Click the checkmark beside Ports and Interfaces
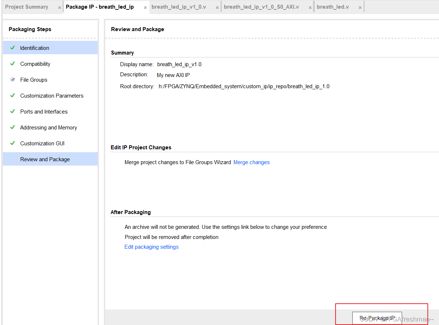 (x=12, y=111)
